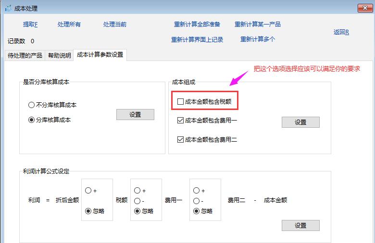
Task: Open the 帮助说明 tab
Action: (59, 55)
